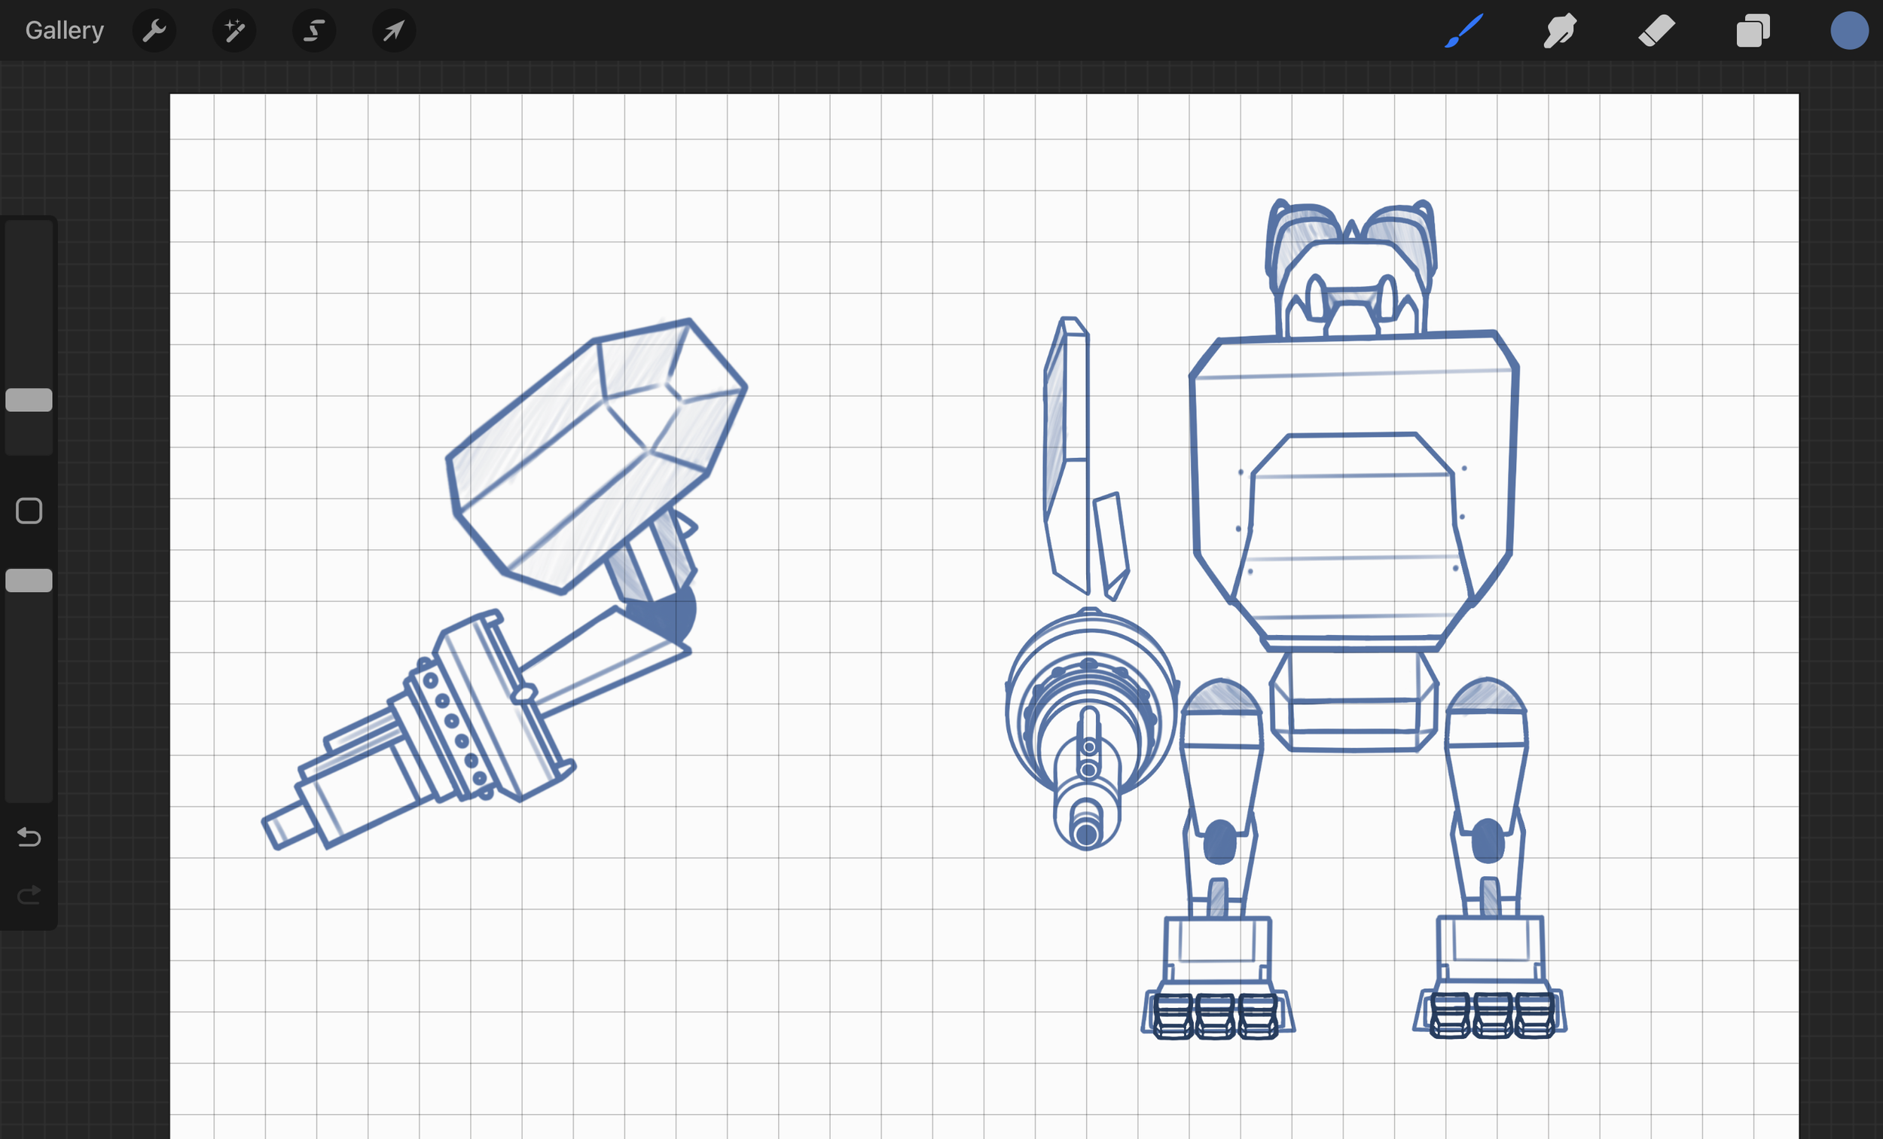Activate the Selection tool

[x=314, y=31]
